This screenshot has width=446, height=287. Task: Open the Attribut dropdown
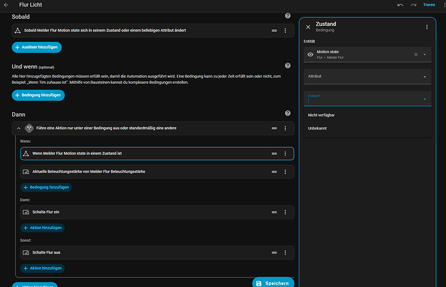[368, 77]
